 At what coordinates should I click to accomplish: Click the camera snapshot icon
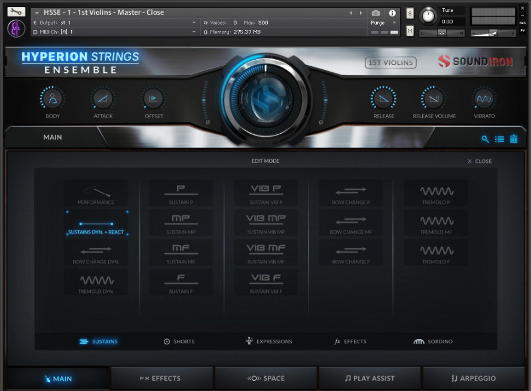(376, 13)
